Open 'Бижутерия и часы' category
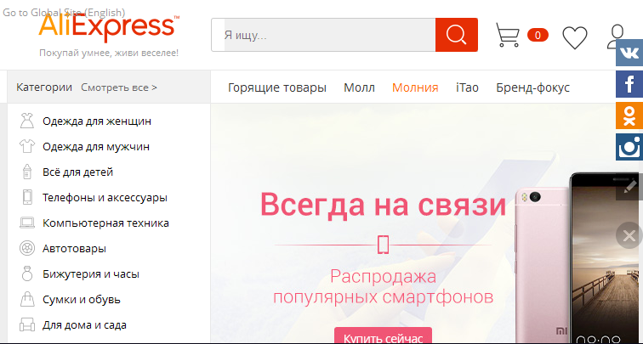The height and width of the screenshot is (344, 643). 91,274
